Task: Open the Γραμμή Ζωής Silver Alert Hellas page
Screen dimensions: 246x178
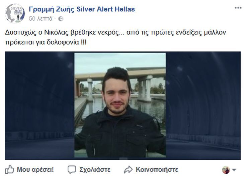Action: (82, 9)
